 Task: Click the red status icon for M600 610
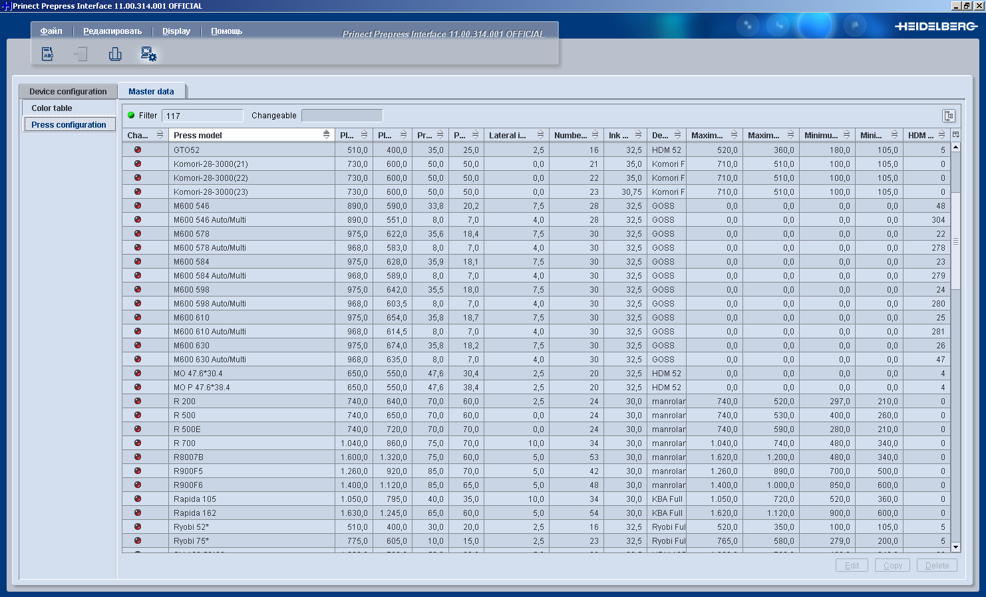(138, 317)
